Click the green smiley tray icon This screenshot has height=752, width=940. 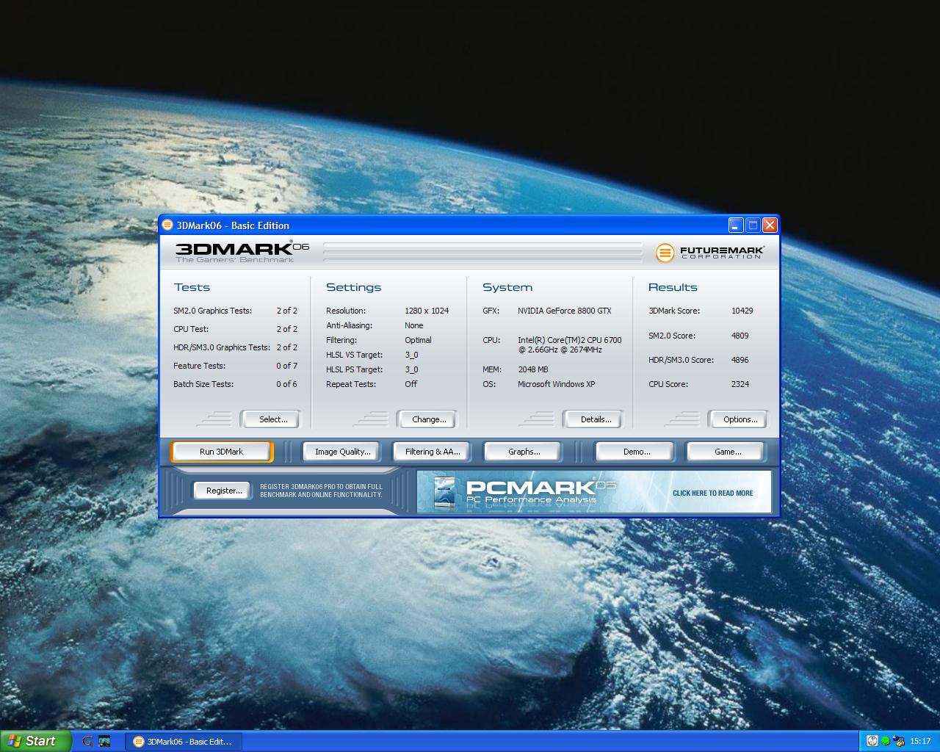885,741
